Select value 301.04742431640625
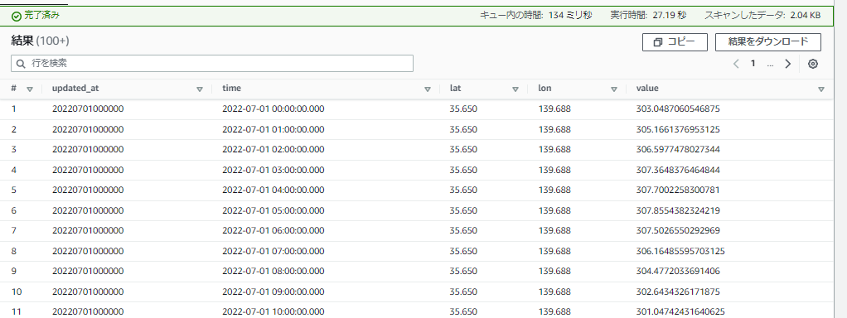Image resolution: width=847 pixels, height=318 pixels. pyautogui.click(x=680, y=311)
